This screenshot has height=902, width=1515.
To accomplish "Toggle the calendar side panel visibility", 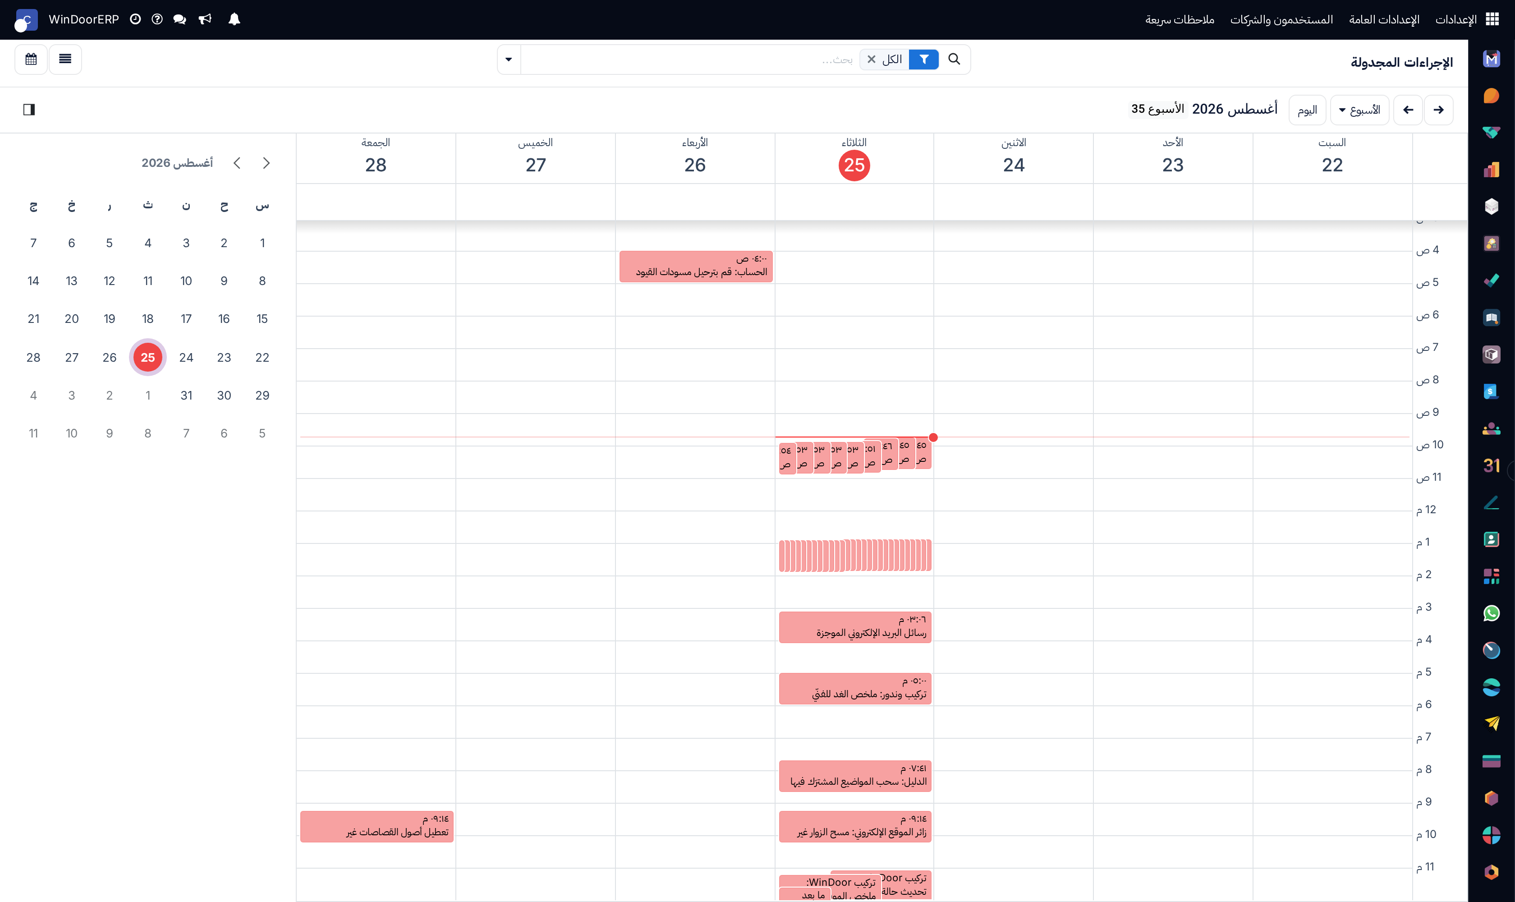I will click(x=29, y=110).
